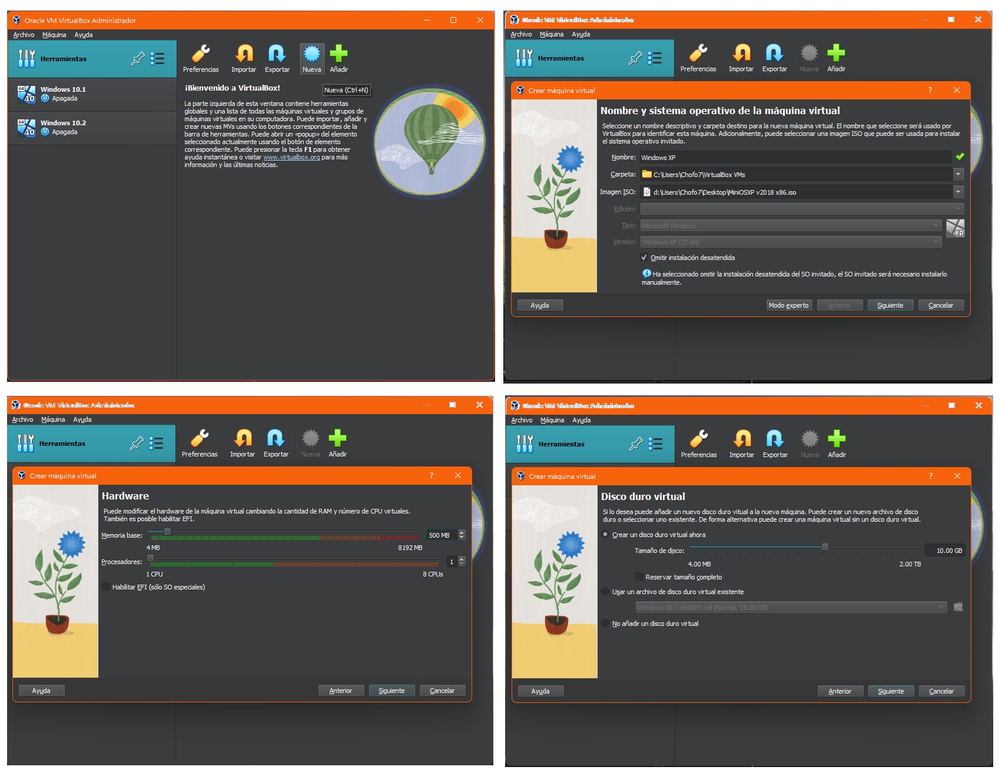Click the choose disk file folder icon

pyautogui.click(x=958, y=607)
